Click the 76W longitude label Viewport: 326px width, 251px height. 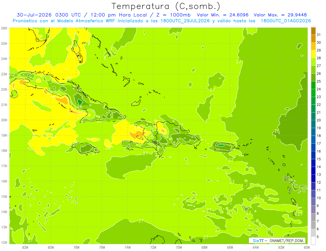click(102, 247)
